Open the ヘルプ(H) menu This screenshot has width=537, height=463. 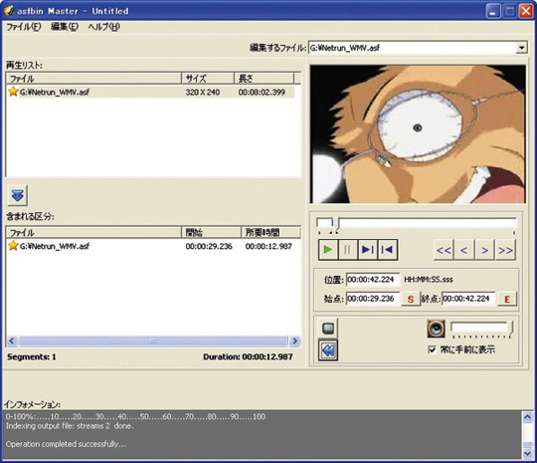103,27
